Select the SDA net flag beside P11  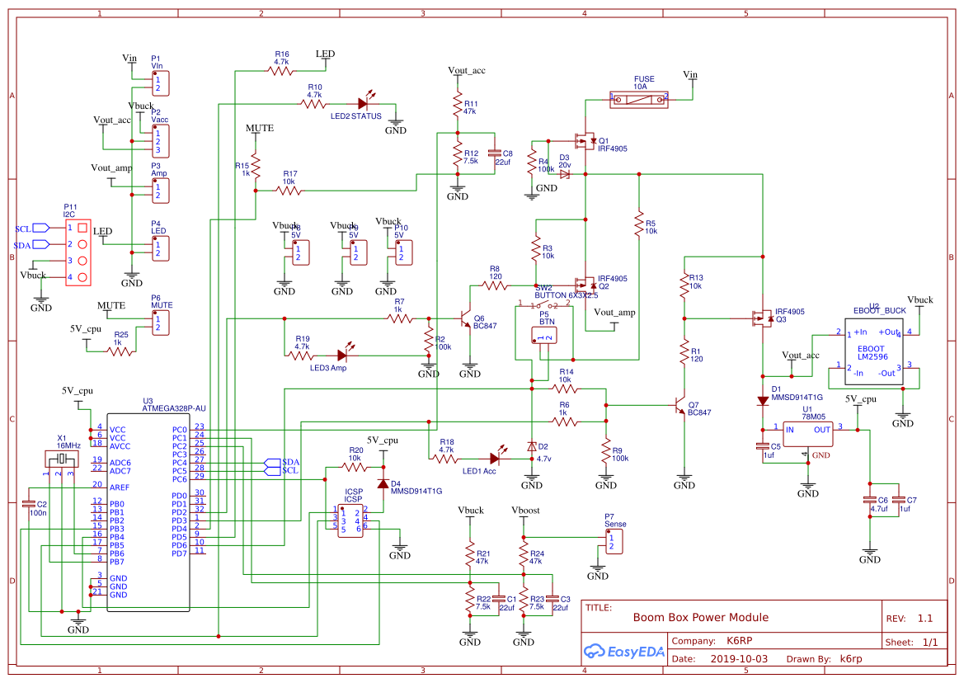pyautogui.click(x=41, y=245)
